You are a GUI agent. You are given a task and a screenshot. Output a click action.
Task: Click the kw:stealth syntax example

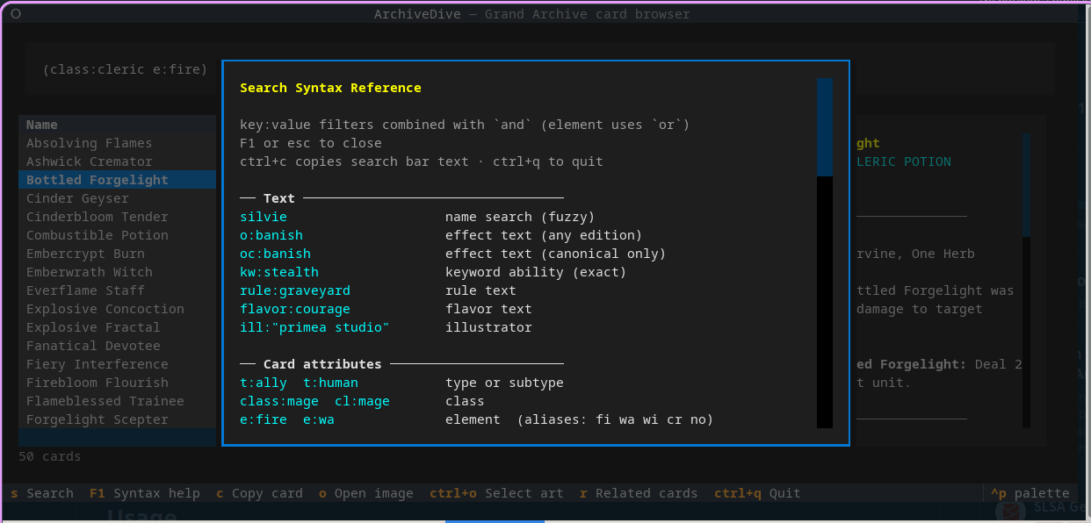[x=279, y=272]
